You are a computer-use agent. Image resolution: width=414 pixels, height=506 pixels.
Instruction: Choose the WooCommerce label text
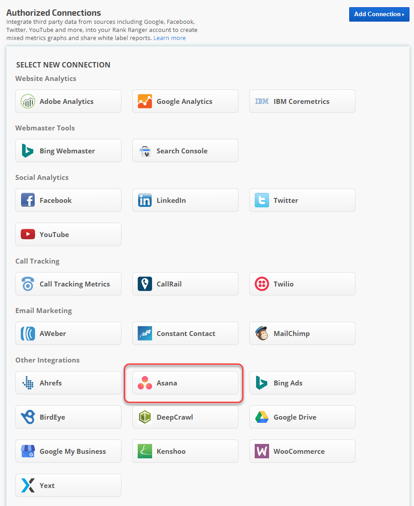[x=299, y=451]
